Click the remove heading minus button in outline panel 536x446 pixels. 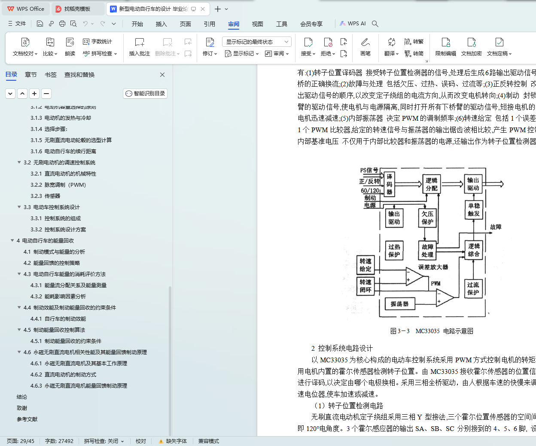(46, 93)
